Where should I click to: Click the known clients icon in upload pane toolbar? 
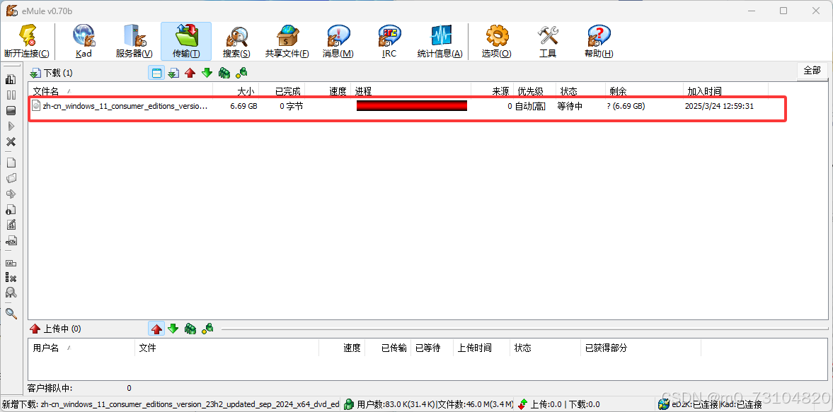207,329
